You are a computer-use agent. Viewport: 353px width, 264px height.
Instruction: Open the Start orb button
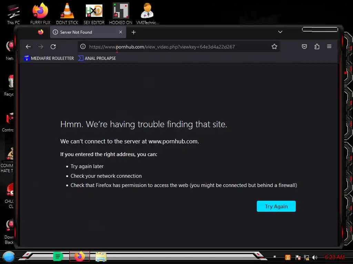9,257
